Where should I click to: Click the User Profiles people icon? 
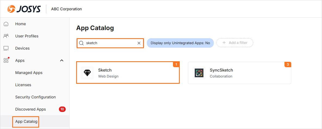6,36
